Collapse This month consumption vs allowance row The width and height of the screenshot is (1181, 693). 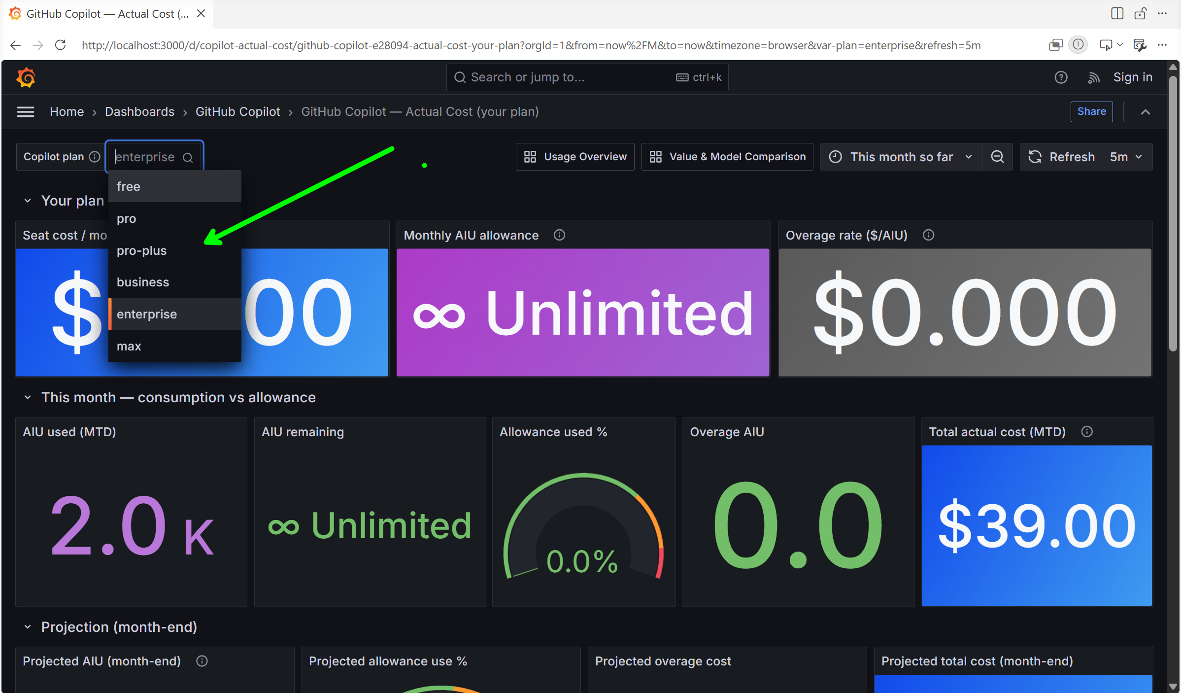point(28,397)
